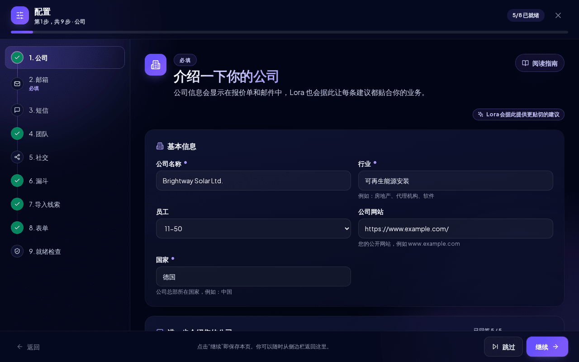Switch to sidebar step 5. 社交
Screen dimensions: 579x362
tap(65, 157)
